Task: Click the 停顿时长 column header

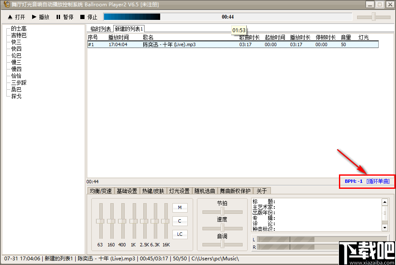Action: (325, 37)
